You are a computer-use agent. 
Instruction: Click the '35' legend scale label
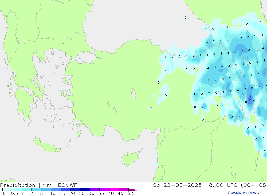[x=101, y=193]
